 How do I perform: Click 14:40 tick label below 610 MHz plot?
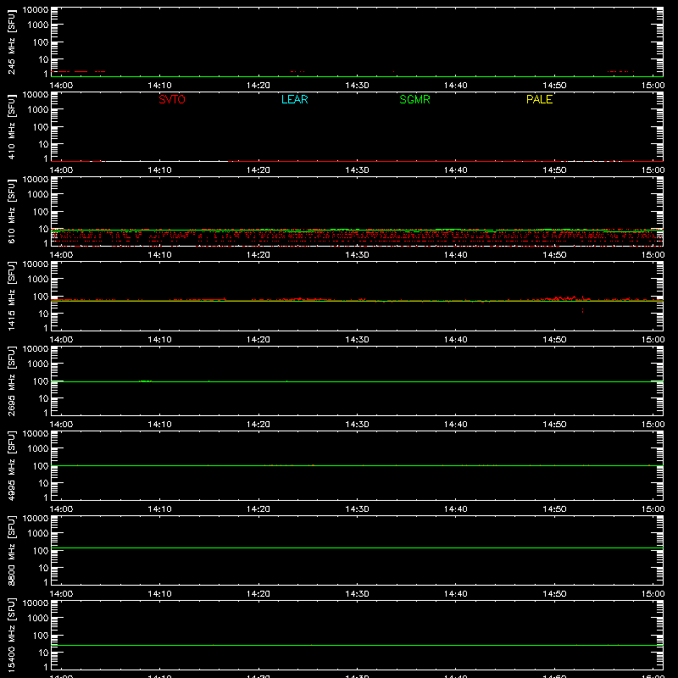click(456, 255)
